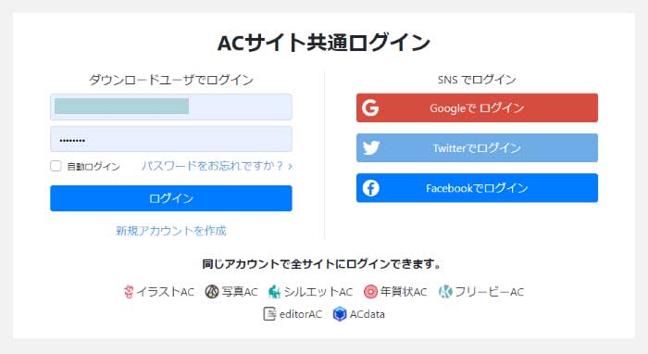Image resolution: width=648 pixels, height=354 pixels.
Task: Click the Google G logo icon
Action: pyautogui.click(x=370, y=107)
